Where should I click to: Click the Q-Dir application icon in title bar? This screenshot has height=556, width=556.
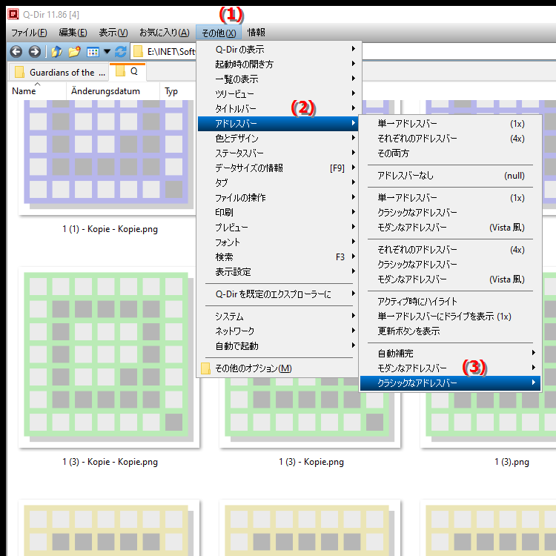(13, 14)
